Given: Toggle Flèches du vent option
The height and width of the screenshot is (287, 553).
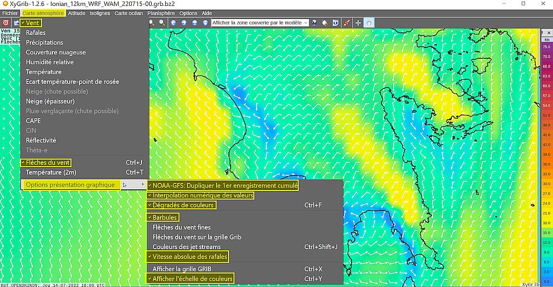Looking at the screenshot, I should tap(48, 162).
